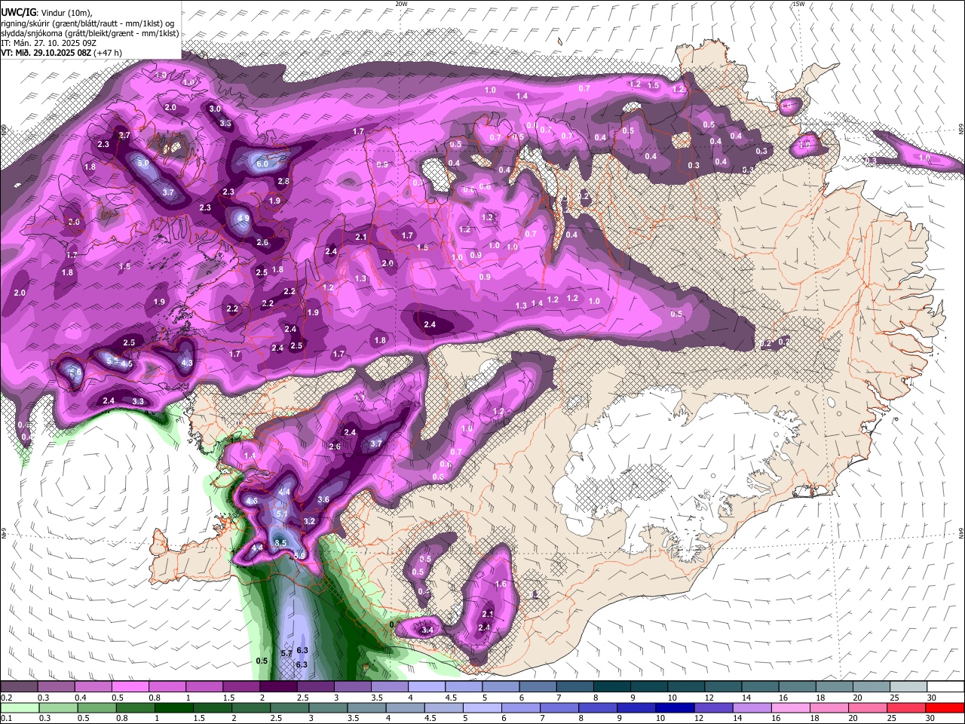Click the 8.5 precipitation value
965x724 pixels.
[280, 543]
